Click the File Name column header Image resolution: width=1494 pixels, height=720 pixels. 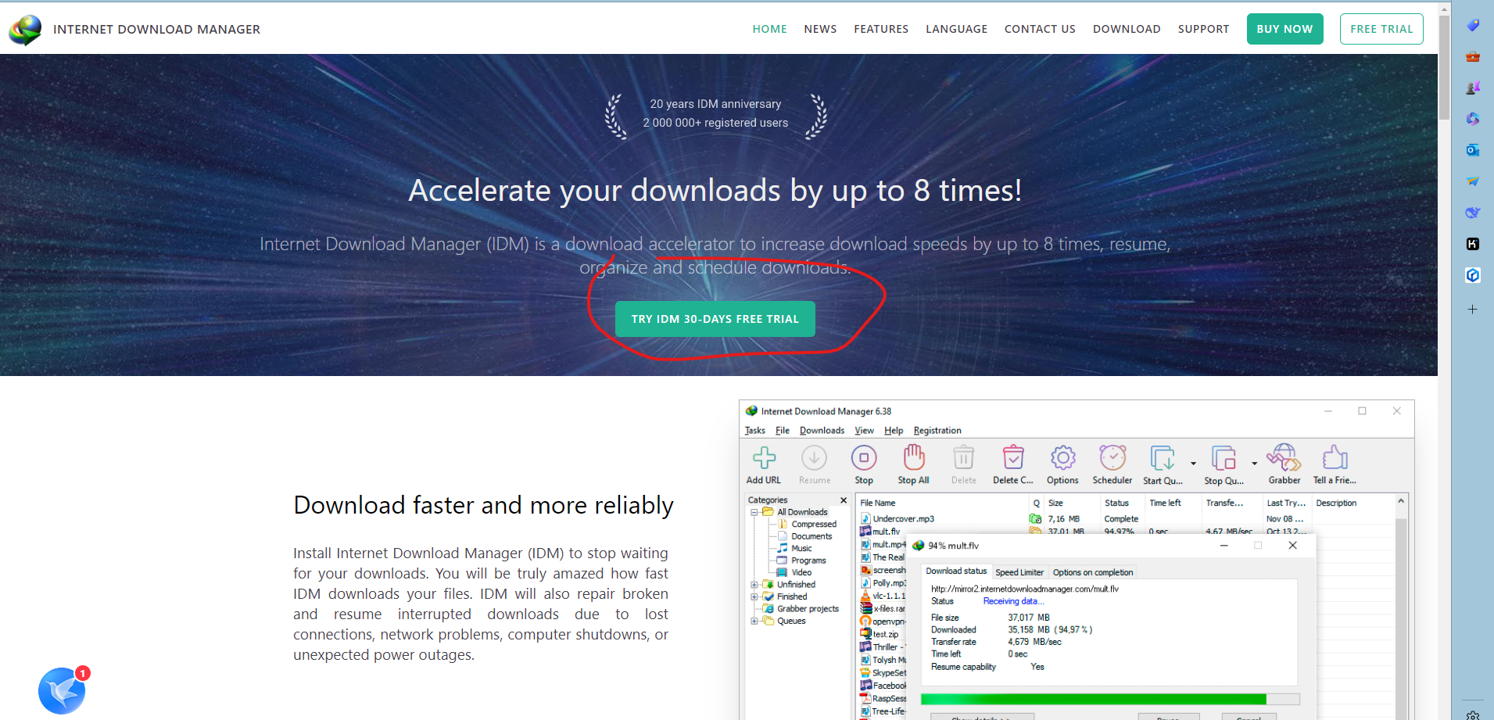pos(943,503)
